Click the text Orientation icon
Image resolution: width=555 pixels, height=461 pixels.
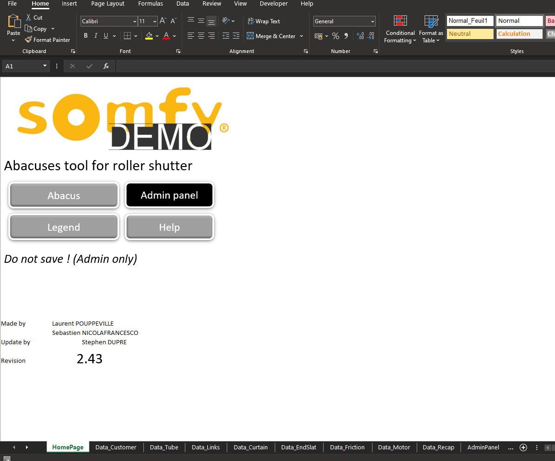pyautogui.click(x=226, y=21)
